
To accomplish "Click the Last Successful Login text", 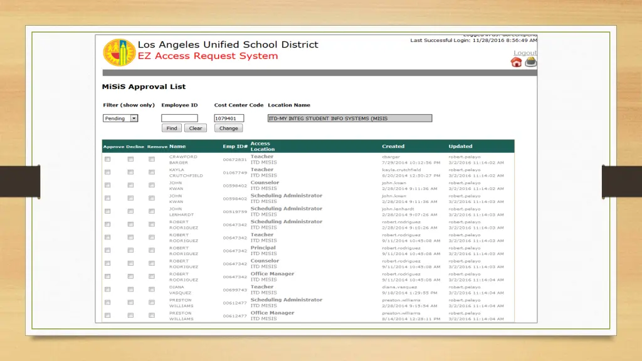I will pyautogui.click(x=474, y=40).
